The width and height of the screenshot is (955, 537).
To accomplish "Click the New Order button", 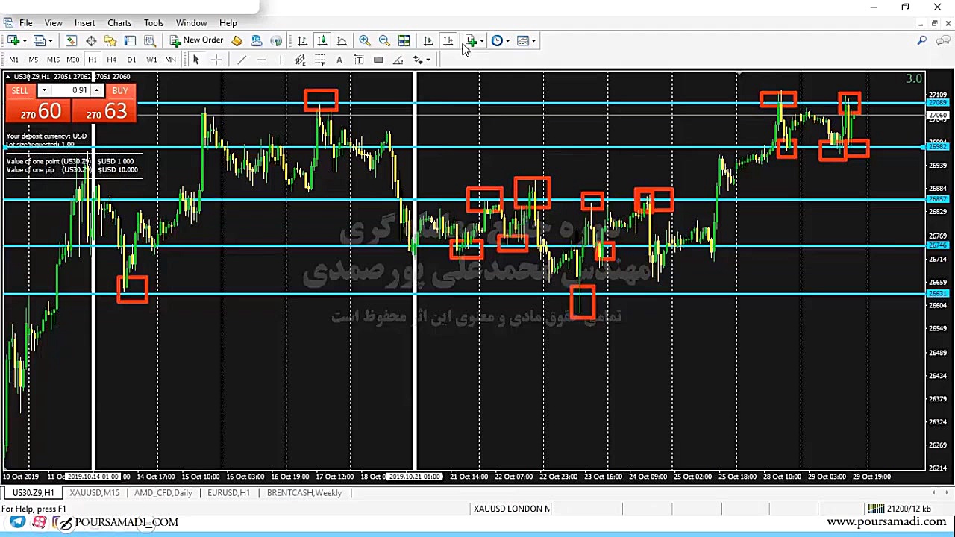I will (x=196, y=40).
